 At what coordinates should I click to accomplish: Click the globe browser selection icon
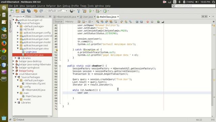point(72,11)
